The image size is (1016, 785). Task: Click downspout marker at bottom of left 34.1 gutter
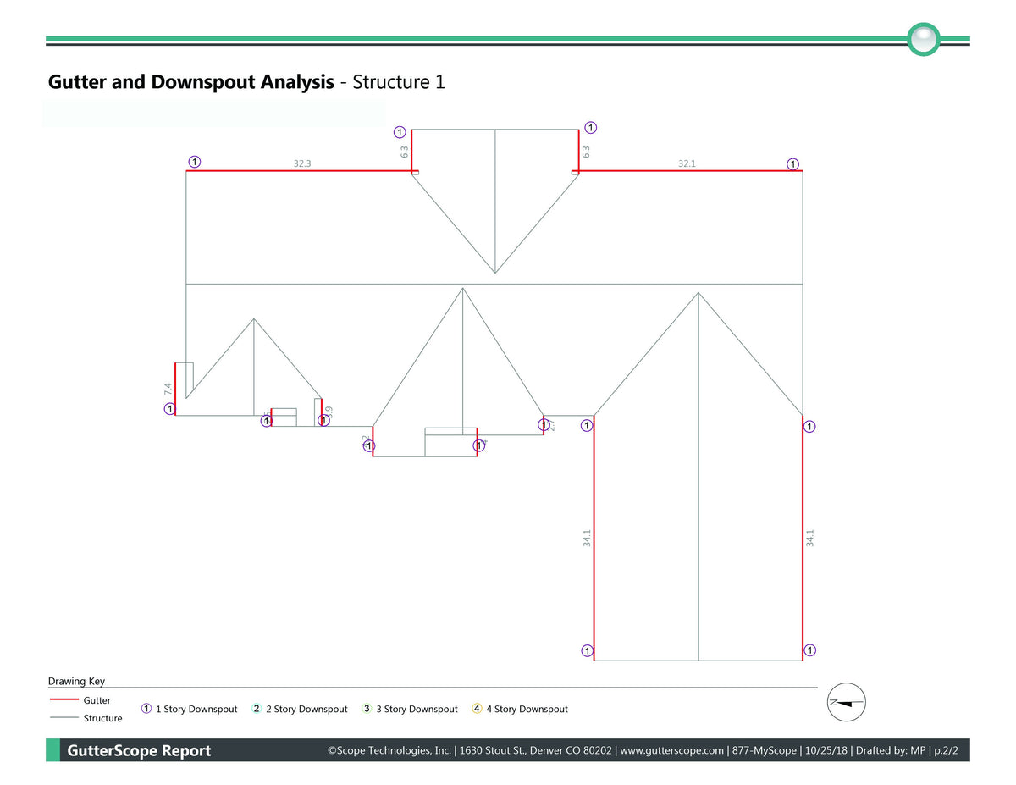(587, 650)
